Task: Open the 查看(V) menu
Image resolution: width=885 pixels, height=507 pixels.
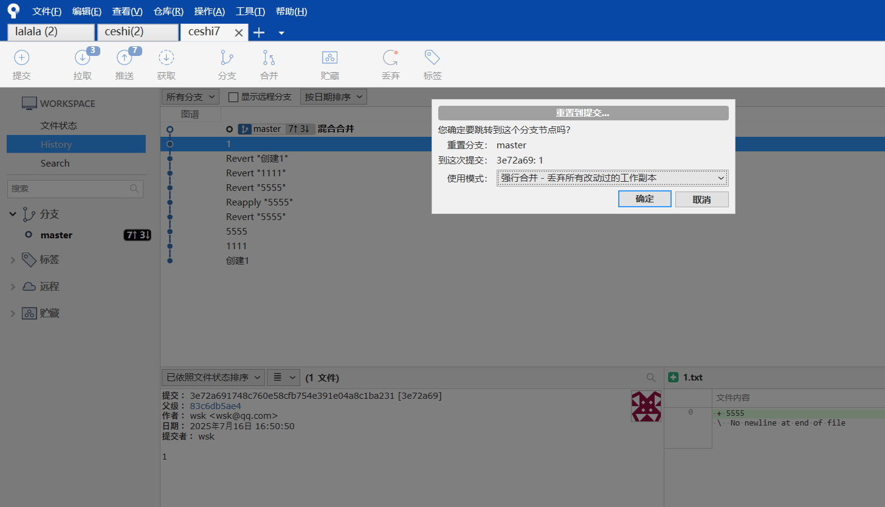Action: click(x=128, y=12)
